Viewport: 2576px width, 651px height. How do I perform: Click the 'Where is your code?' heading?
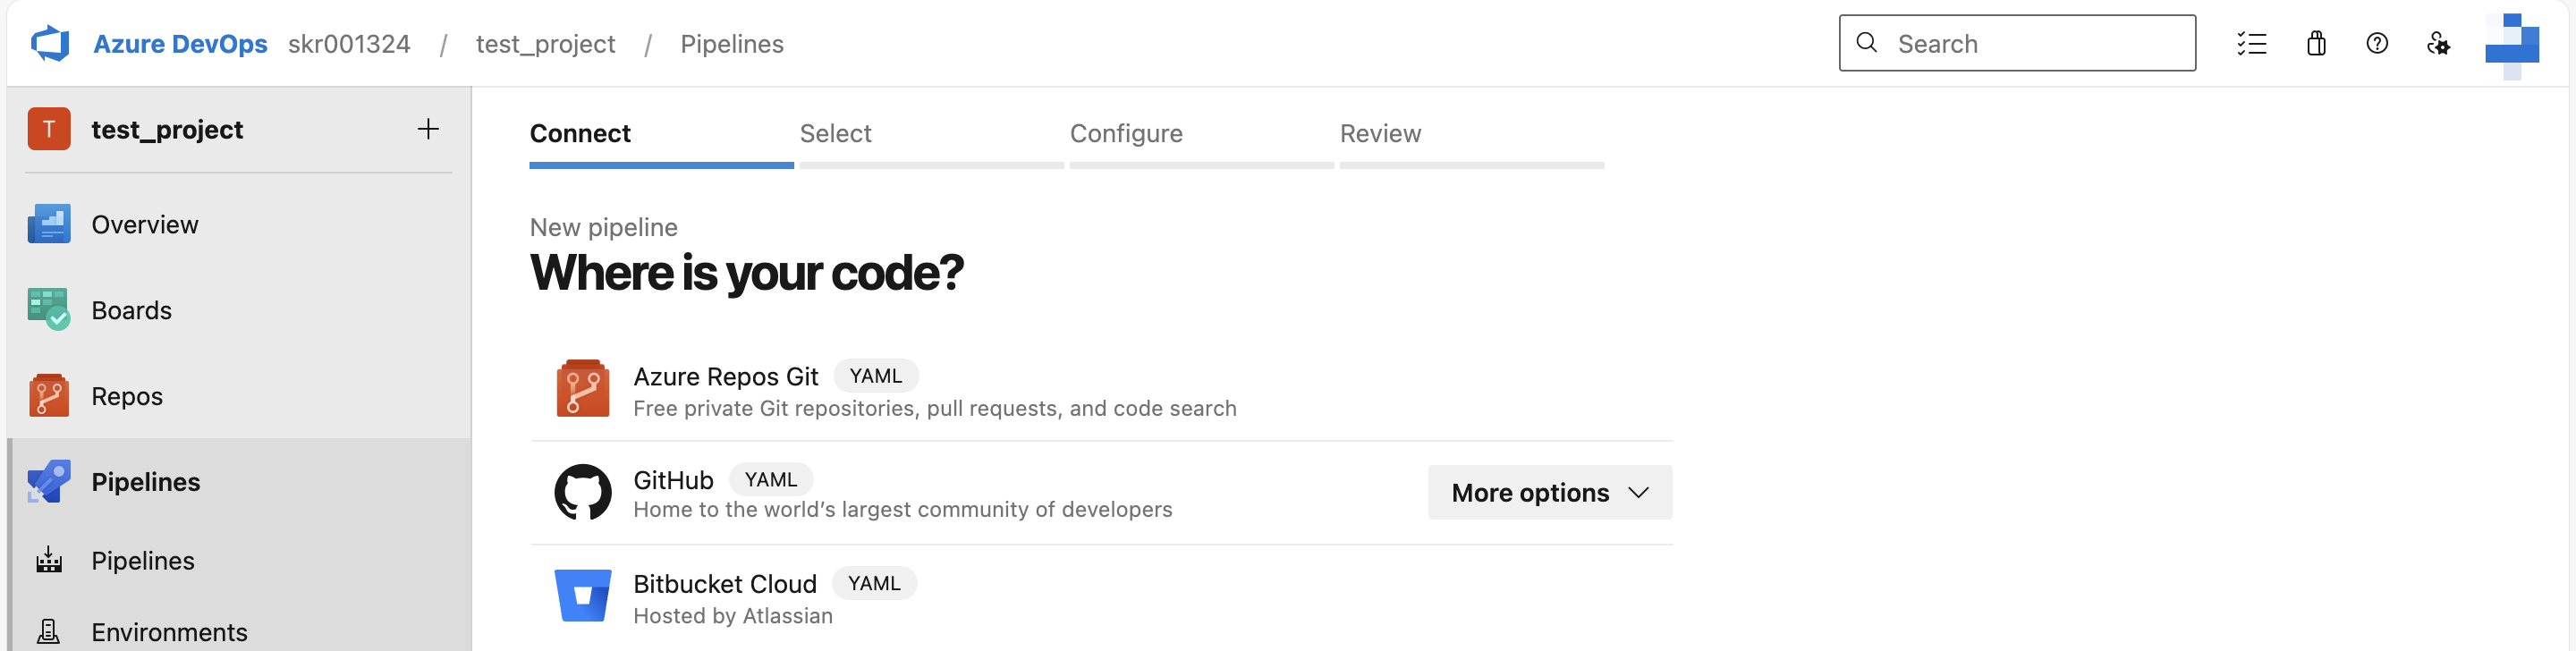[x=747, y=273]
